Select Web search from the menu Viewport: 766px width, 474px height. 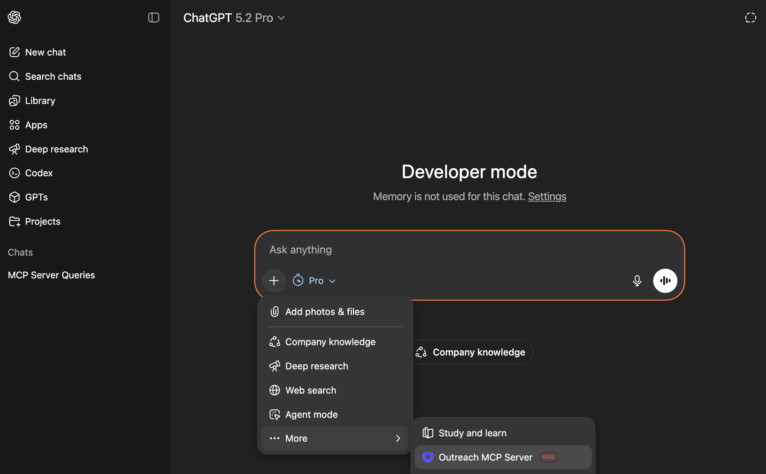(x=310, y=390)
